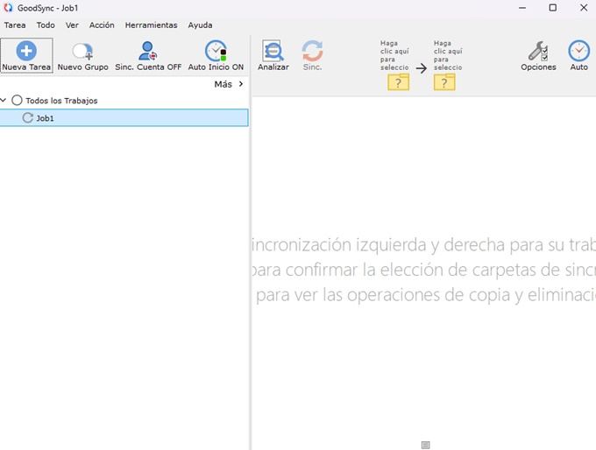This screenshot has width=596, height=450.
Task: Open the Auto clock settings
Action: click(578, 56)
